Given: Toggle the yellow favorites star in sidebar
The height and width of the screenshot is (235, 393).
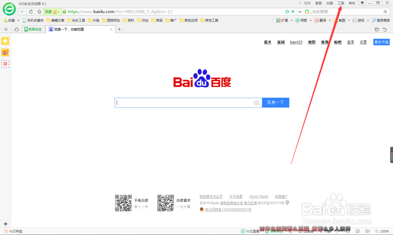Looking at the screenshot, I should [x=5, y=40].
